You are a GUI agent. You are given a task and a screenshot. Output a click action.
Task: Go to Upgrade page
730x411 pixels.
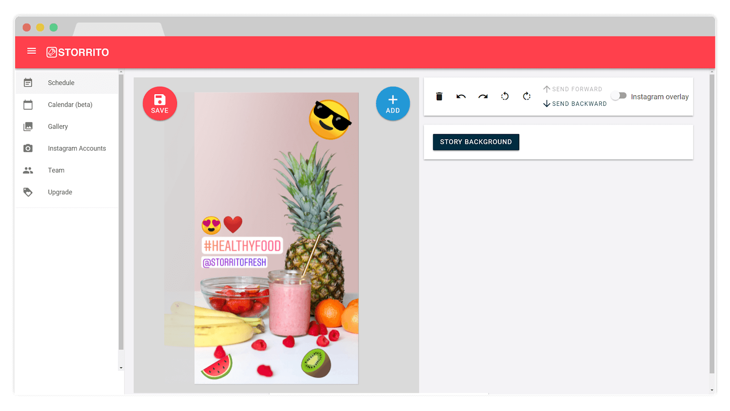(x=67, y=192)
